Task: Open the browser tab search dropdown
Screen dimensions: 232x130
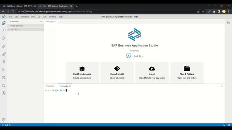Action: [x=208, y=6]
